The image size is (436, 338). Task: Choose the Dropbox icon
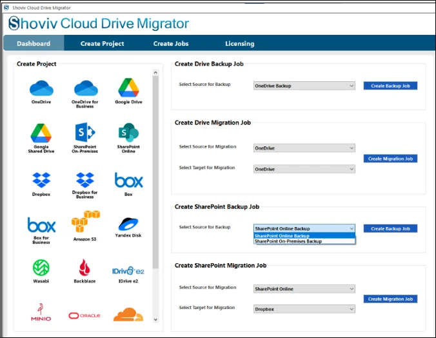pyautogui.click(x=41, y=180)
